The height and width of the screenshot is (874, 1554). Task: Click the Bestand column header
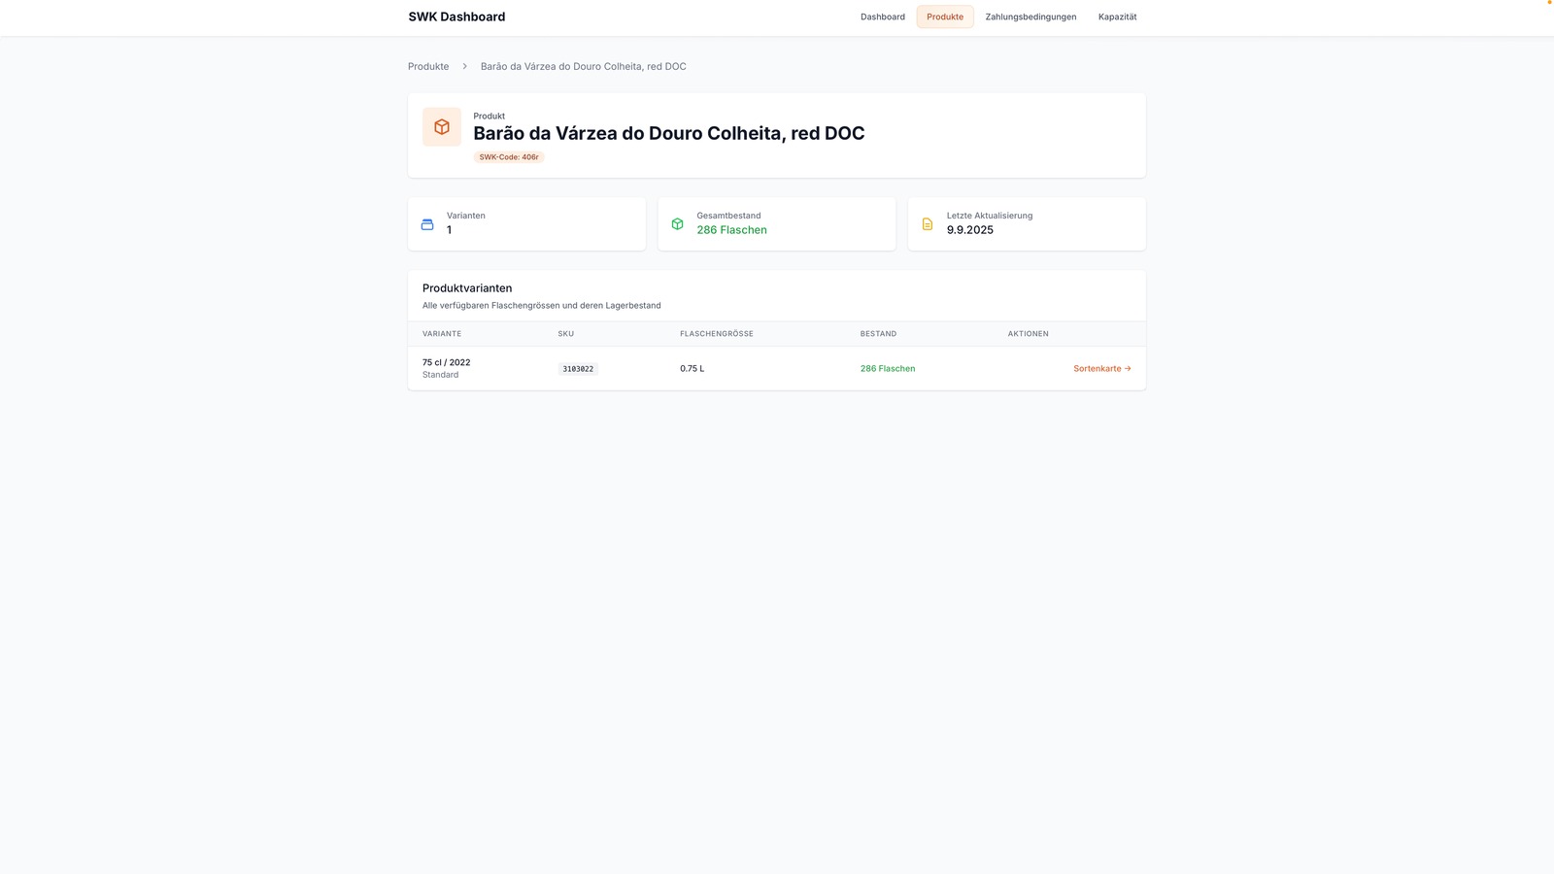(x=878, y=334)
